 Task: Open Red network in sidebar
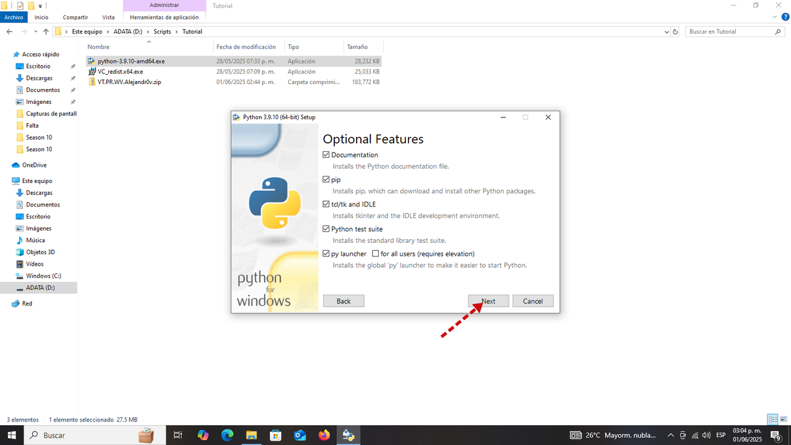pos(27,303)
